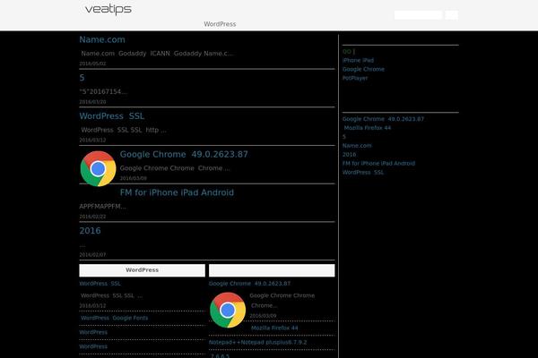Open the article titled "5" in the main post list
The height and width of the screenshot is (358, 538).
tap(82, 78)
